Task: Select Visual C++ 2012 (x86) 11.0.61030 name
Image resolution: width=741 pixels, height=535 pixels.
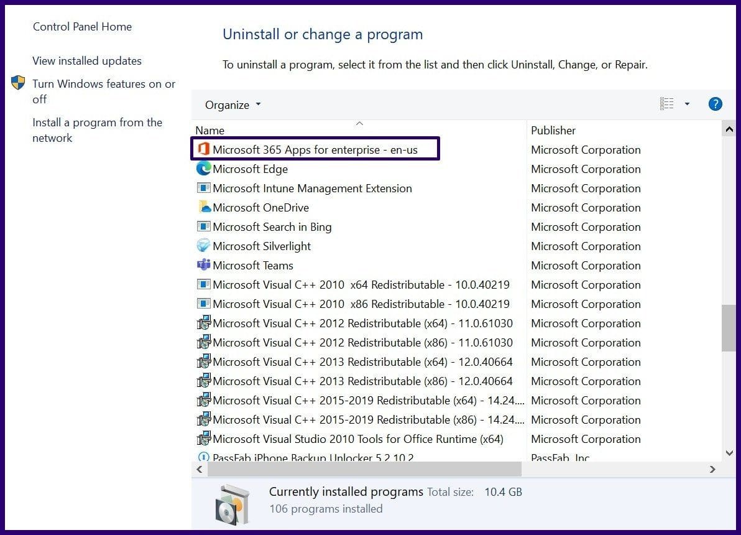Action: (x=362, y=343)
